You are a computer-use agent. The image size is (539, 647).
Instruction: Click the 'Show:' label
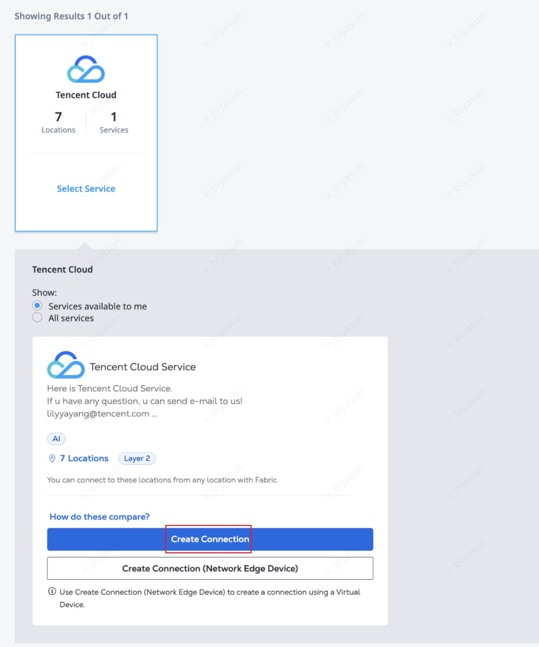[45, 293]
